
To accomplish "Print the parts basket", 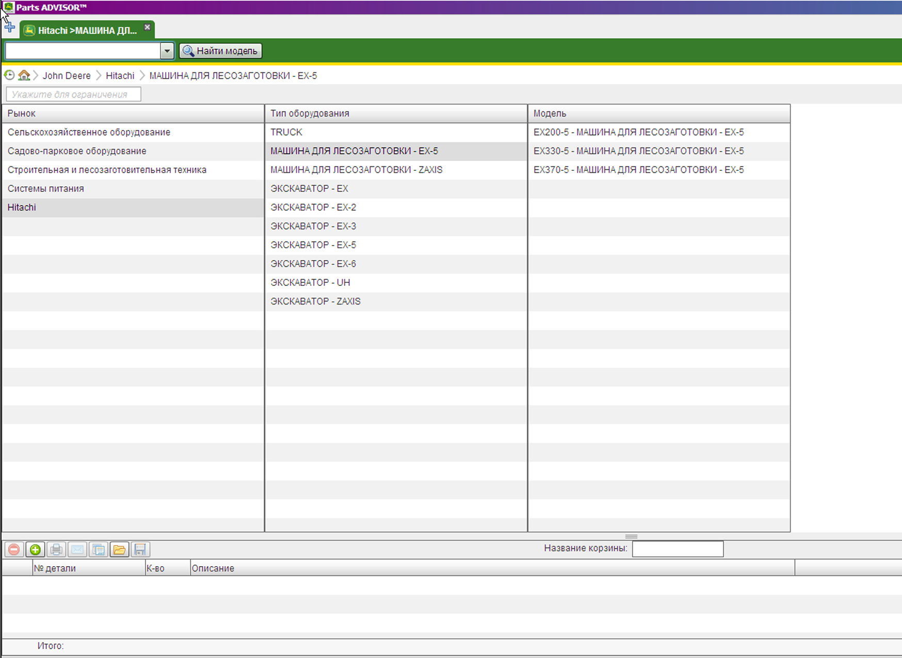I will (56, 550).
